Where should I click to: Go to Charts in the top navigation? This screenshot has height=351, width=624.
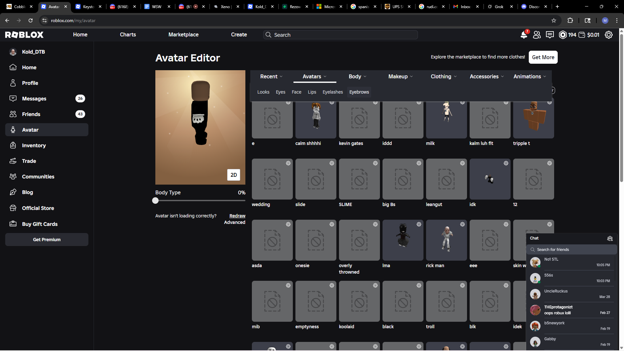click(128, 35)
